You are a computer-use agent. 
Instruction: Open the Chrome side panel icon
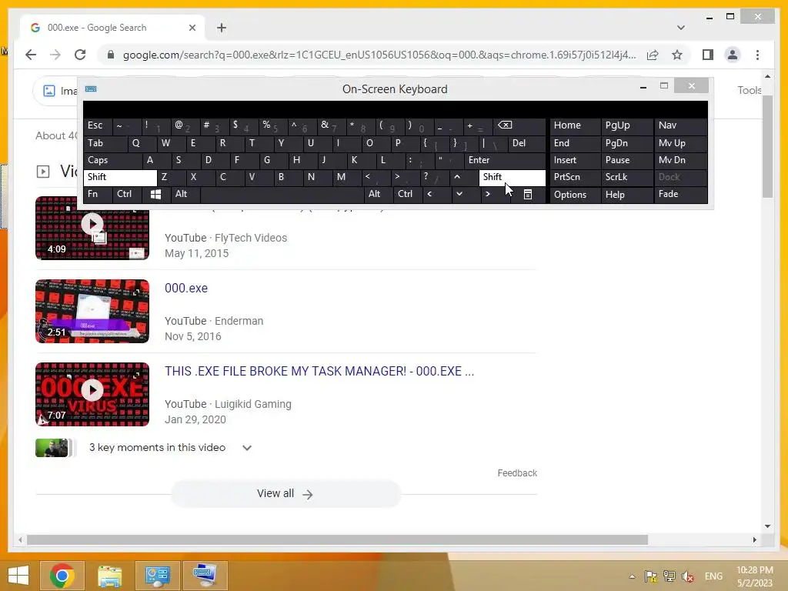(x=708, y=55)
